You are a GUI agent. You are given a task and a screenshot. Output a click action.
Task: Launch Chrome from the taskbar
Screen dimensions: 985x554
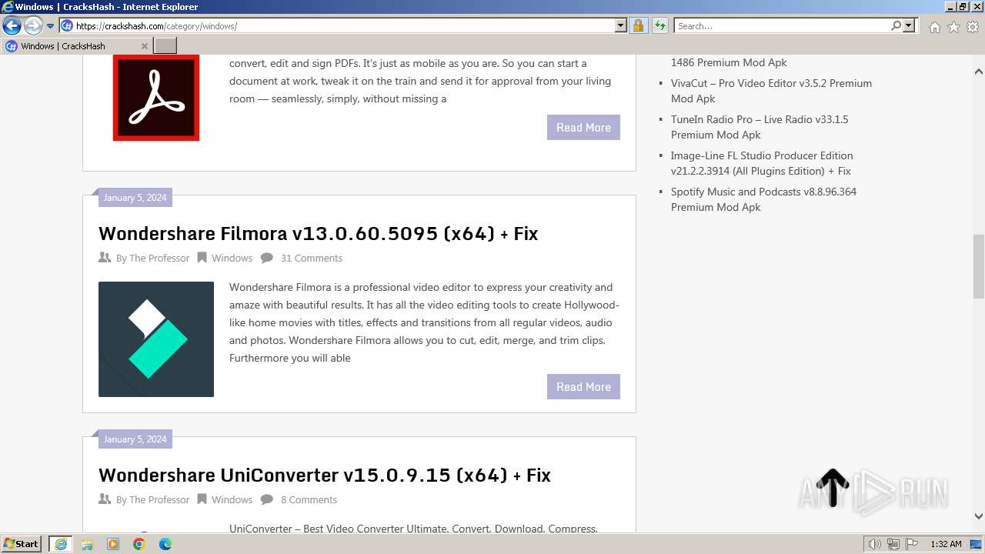pyautogui.click(x=139, y=544)
